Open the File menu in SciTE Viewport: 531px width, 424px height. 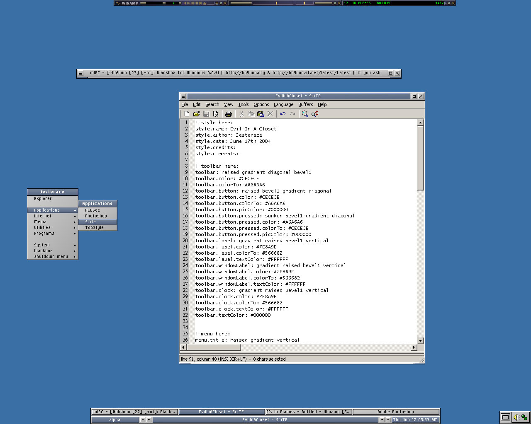185,104
